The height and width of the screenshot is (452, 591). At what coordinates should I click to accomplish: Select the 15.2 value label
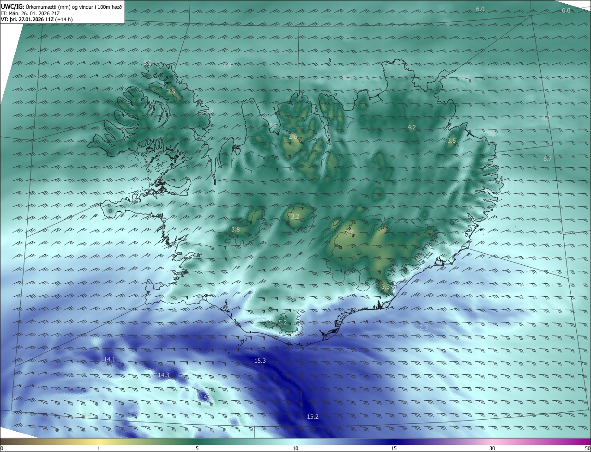point(313,416)
